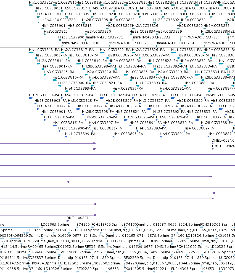
Task: Open EST EN02360.5prime
Action: point(106,263)
